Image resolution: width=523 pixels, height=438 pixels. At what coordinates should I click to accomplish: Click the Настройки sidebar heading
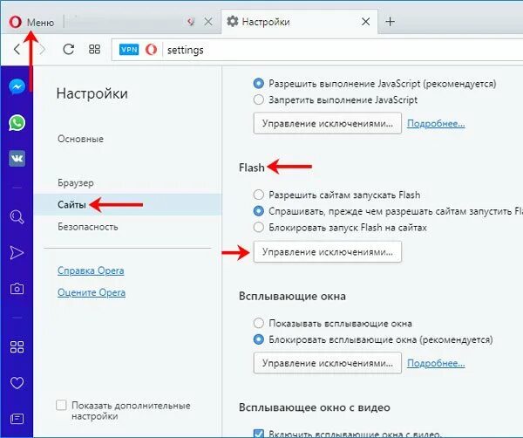(92, 93)
